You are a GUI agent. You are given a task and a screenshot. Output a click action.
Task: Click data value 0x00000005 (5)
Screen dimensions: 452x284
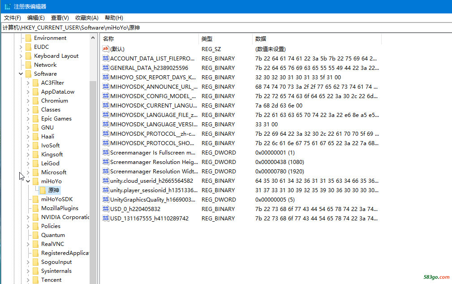click(275, 199)
